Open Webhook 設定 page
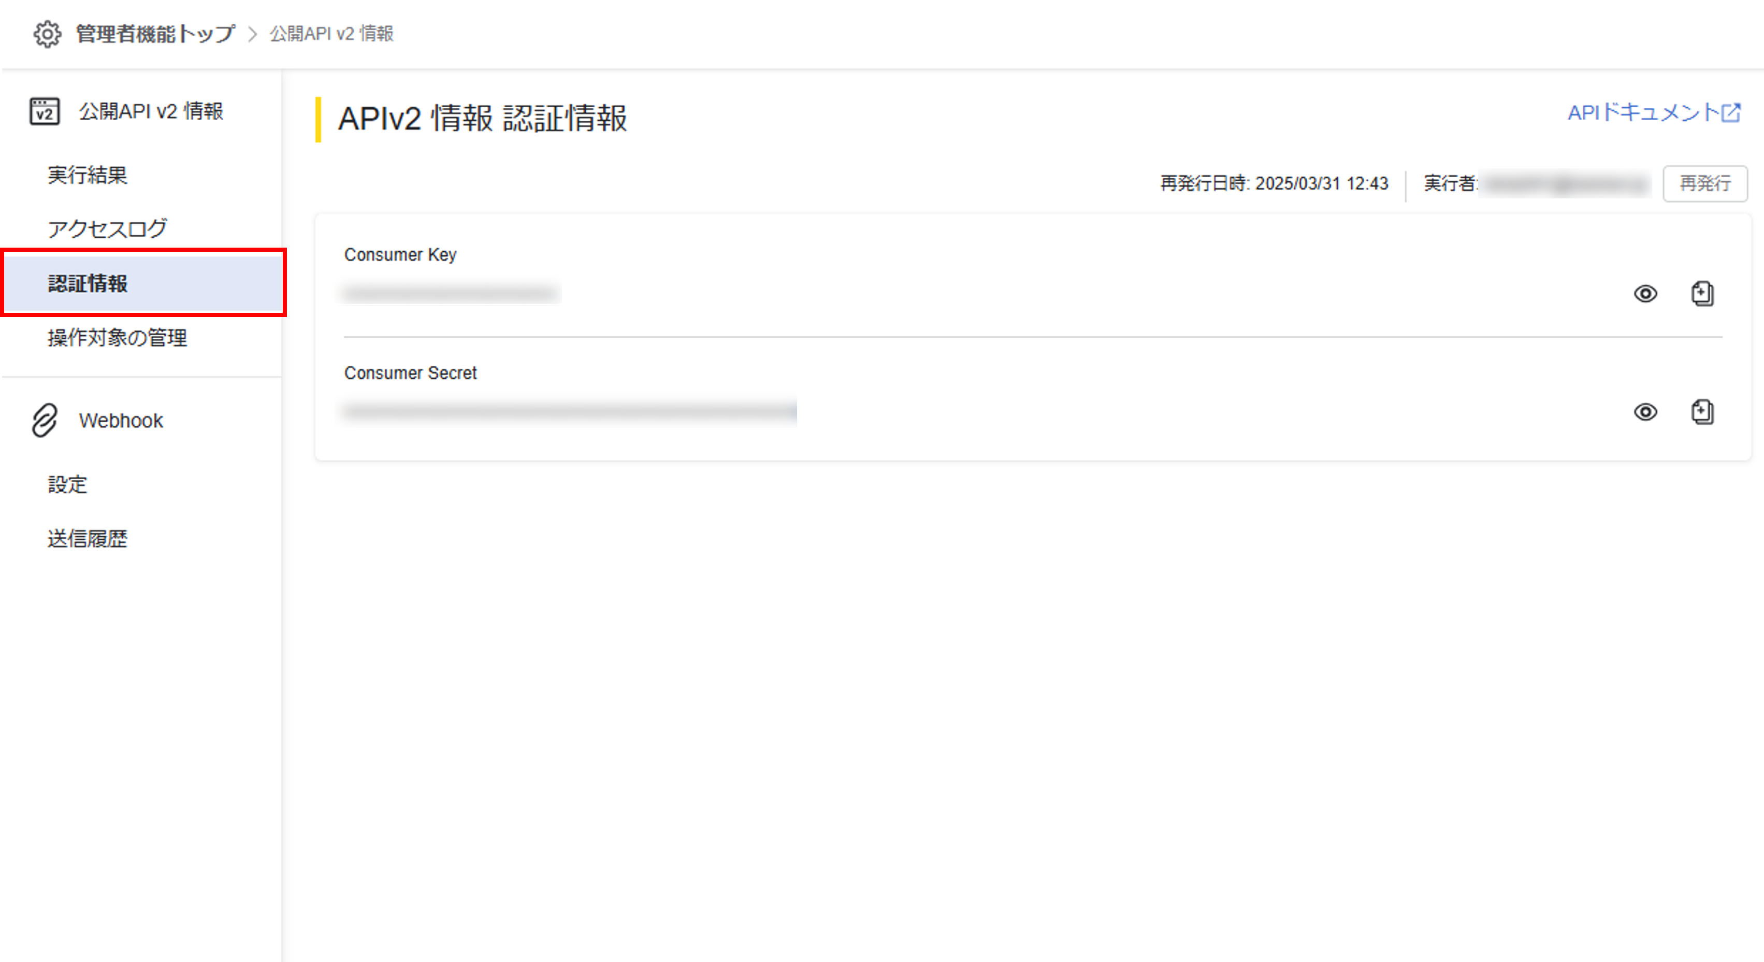 coord(67,484)
